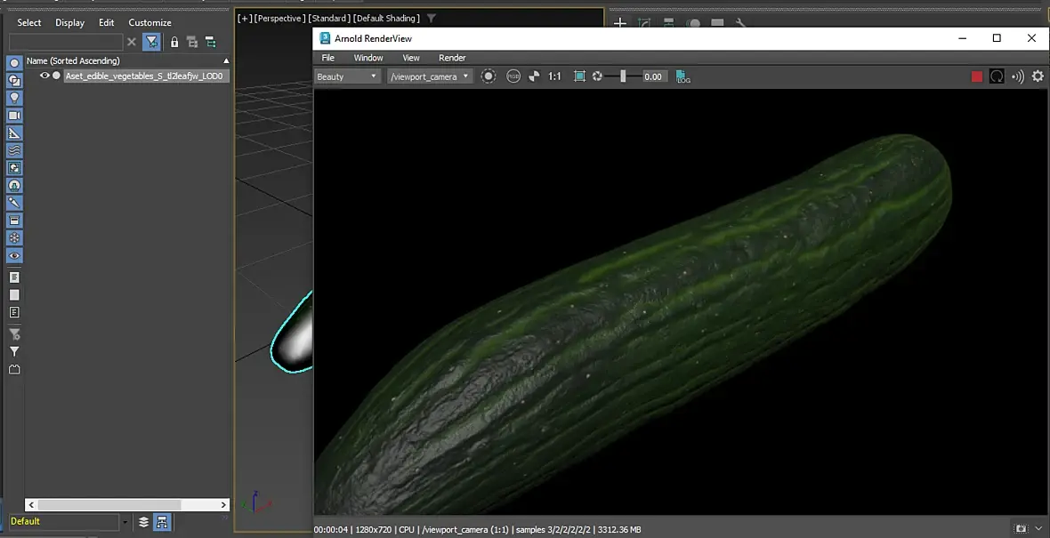Toggle the Display Shapes filter icon
Image resolution: width=1050 pixels, height=538 pixels.
coord(14,81)
